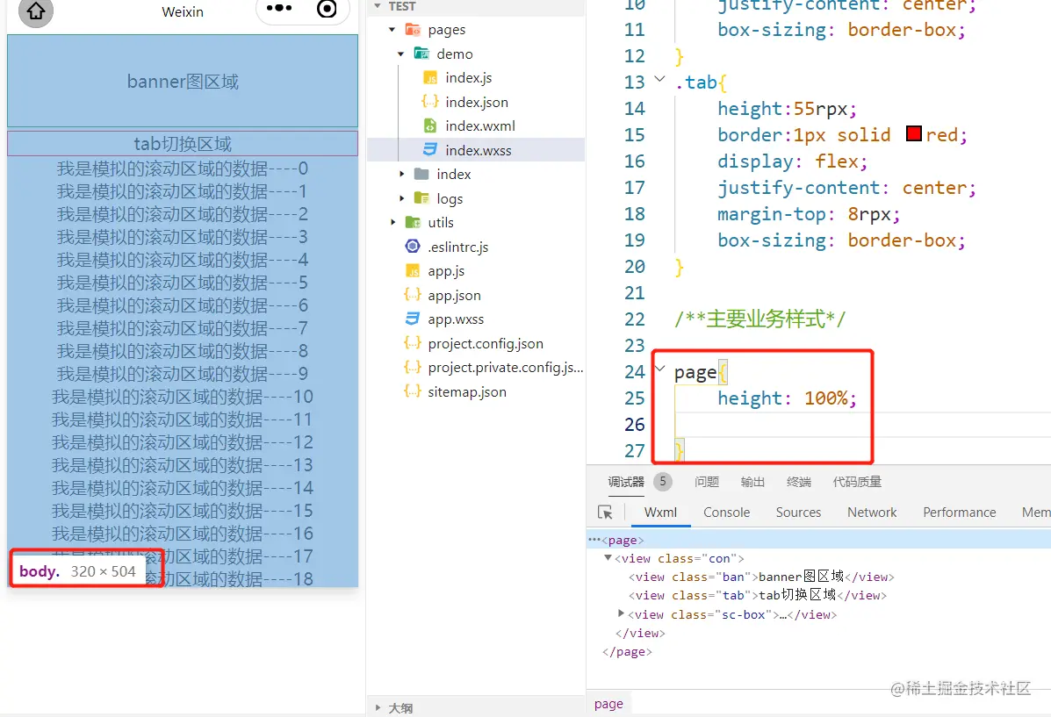Image resolution: width=1051 pixels, height=717 pixels.
Task: Open the Wxml devtools tab
Action: [660, 513]
